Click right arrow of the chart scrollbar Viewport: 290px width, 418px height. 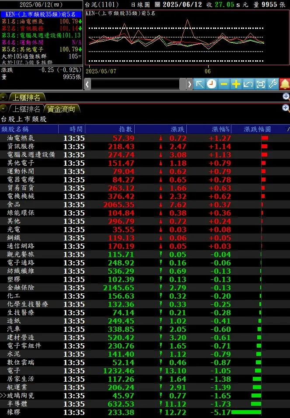click(x=189, y=84)
